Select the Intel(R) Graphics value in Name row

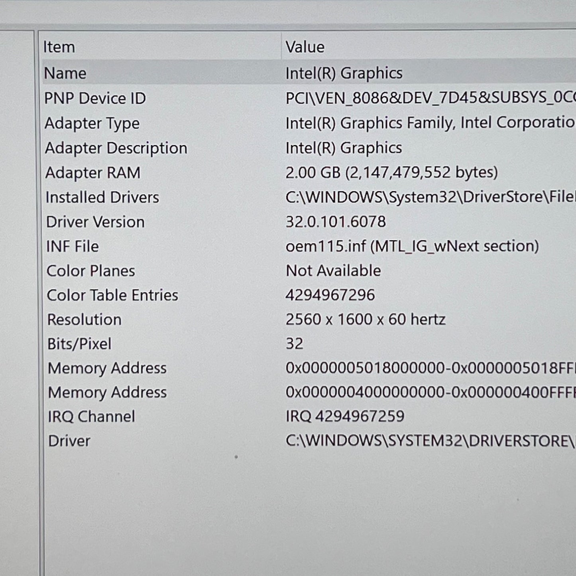344,73
